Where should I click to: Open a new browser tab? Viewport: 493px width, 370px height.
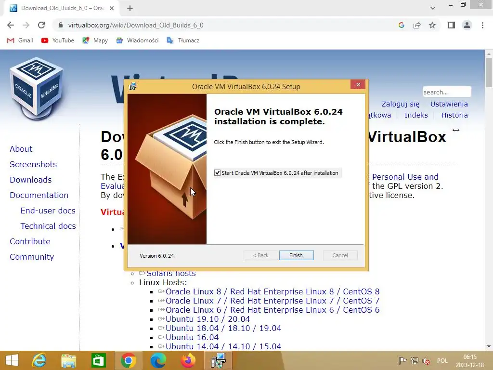130,8
